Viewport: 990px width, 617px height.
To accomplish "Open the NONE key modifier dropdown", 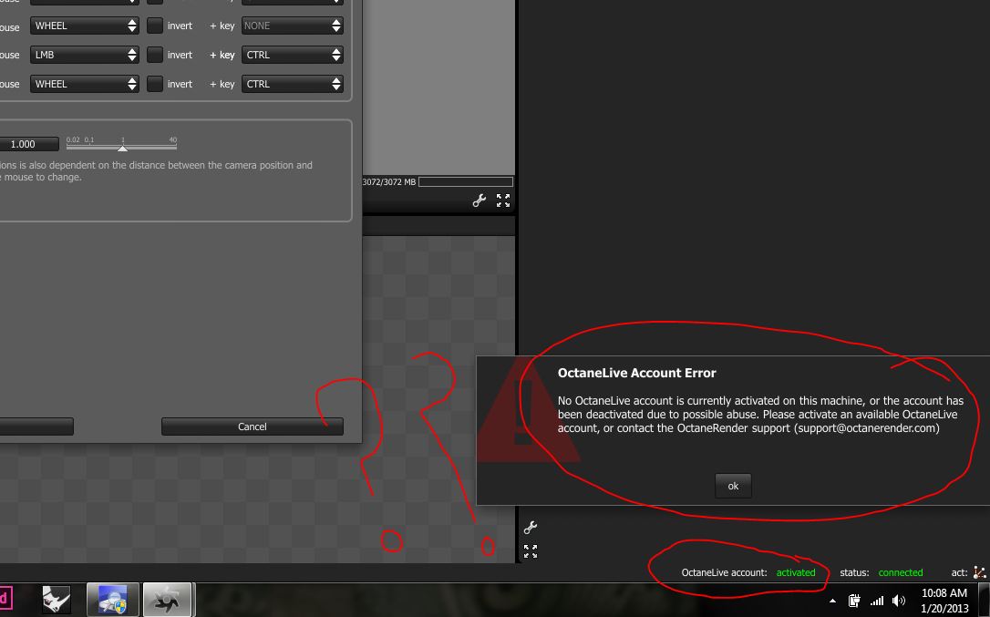I will click(x=293, y=26).
